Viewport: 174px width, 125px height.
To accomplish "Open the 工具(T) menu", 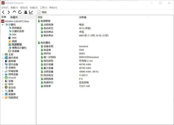I will pyautogui.click(x=44, y=8).
